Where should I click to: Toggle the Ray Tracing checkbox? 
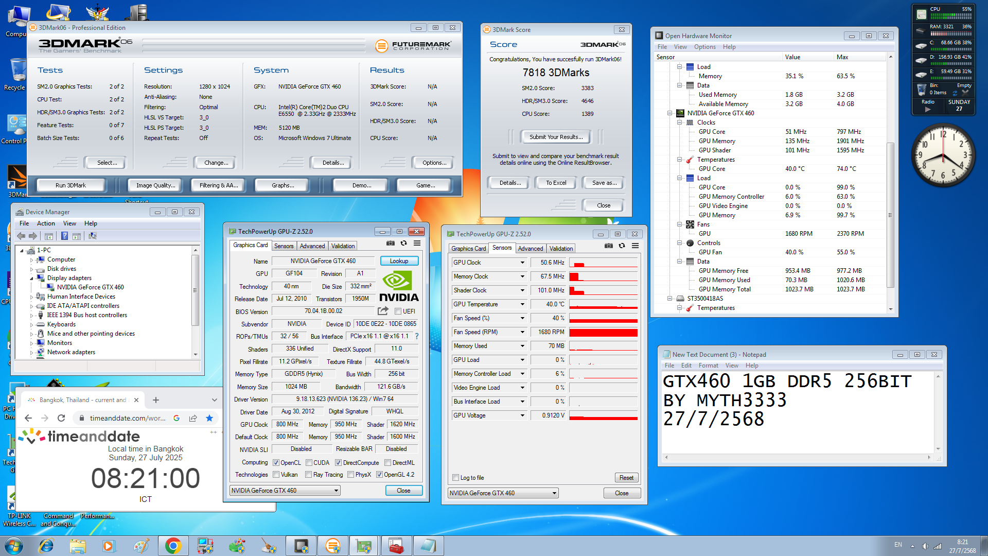coord(308,475)
